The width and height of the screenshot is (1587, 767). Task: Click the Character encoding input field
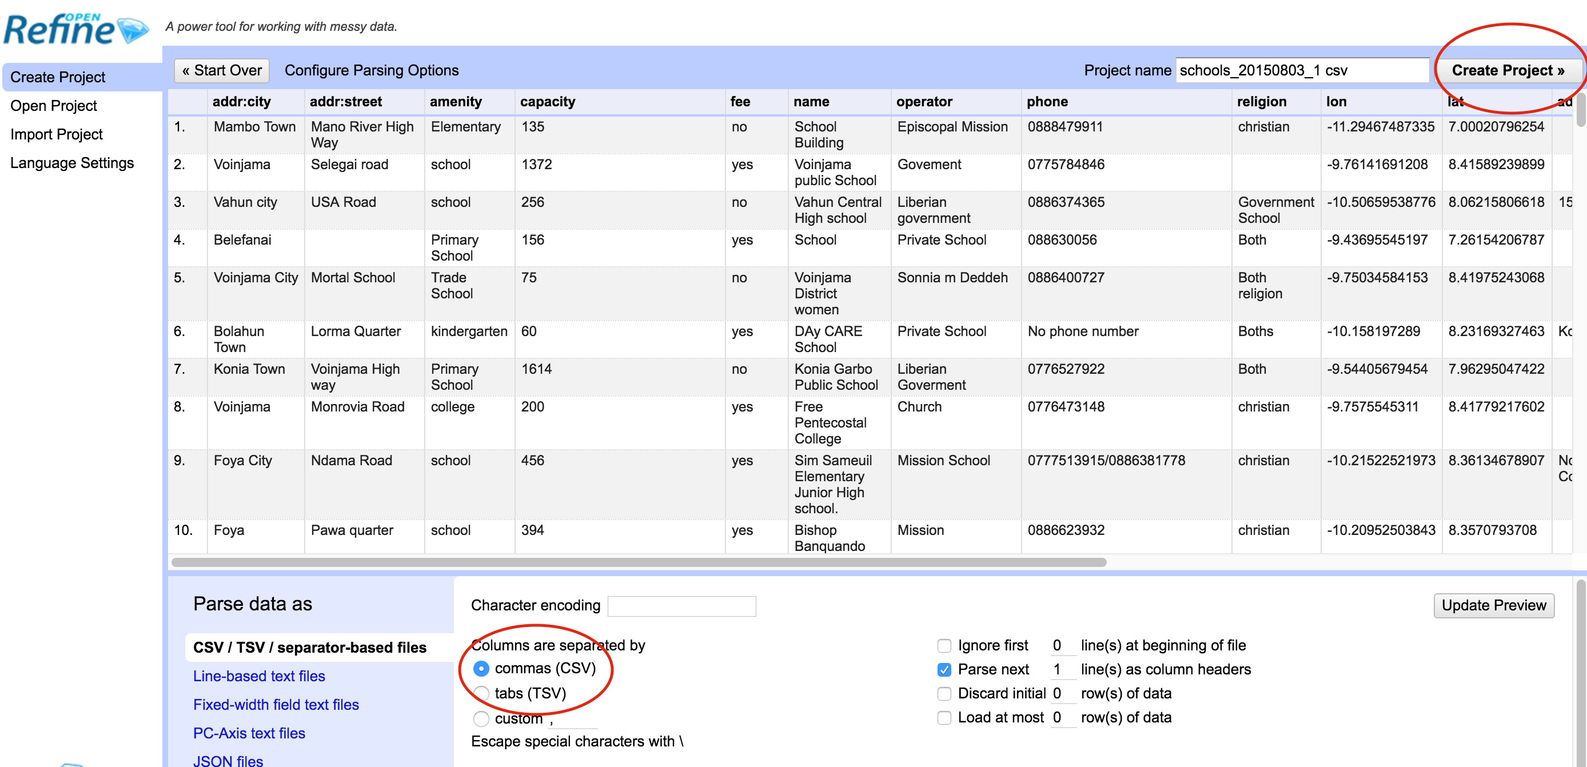(x=681, y=606)
